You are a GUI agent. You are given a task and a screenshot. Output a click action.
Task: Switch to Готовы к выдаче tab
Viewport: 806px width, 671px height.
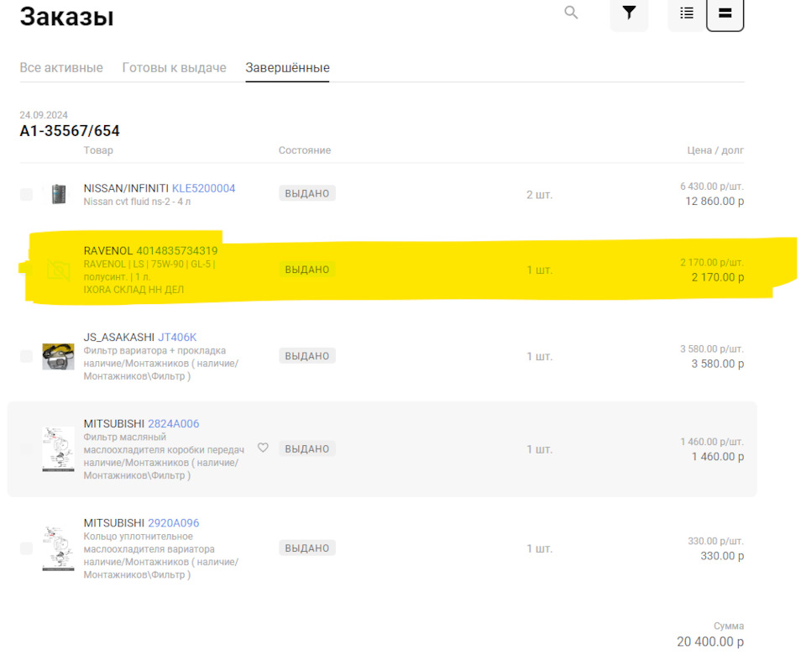tap(175, 68)
